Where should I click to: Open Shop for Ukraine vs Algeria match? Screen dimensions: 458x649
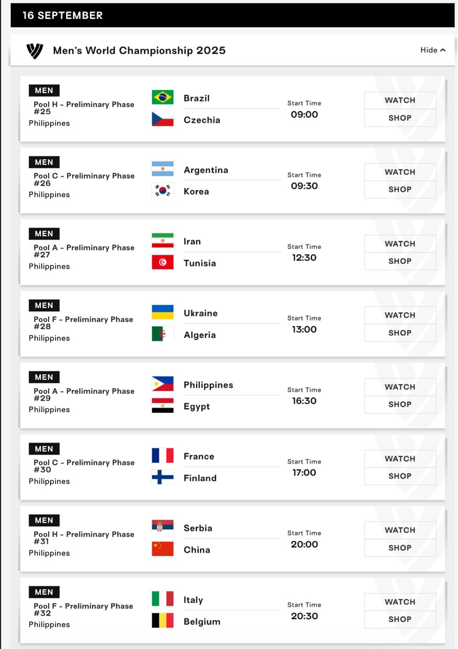click(x=400, y=333)
